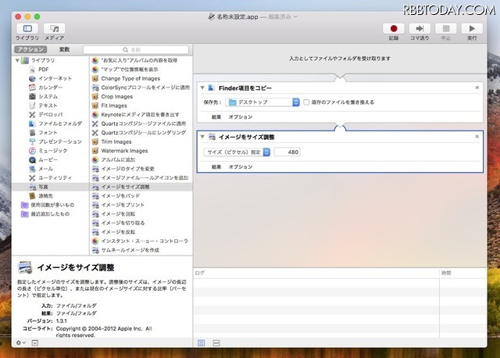500x358 pixels.
Task: Select 連絡先 category in library
Action: click(45, 195)
